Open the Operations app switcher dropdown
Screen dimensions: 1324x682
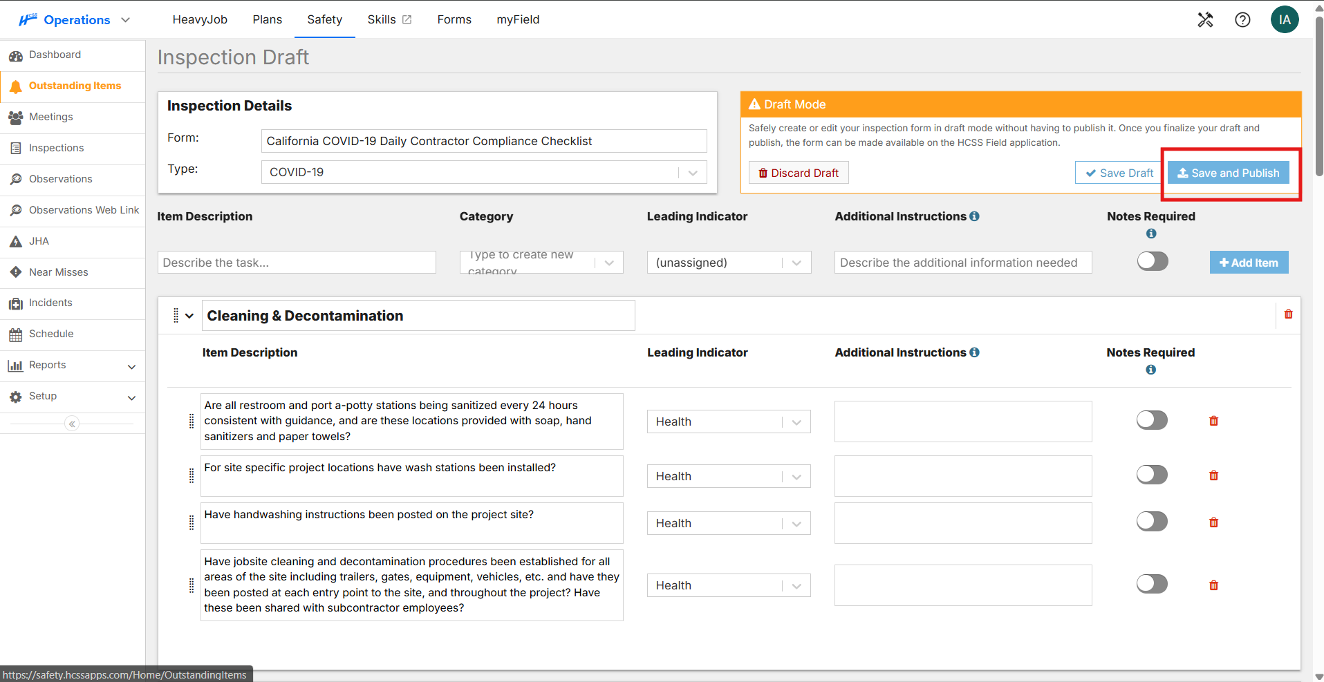pos(125,20)
